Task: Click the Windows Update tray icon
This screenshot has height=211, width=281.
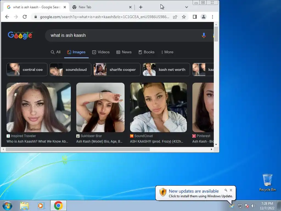Action: [232, 206]
